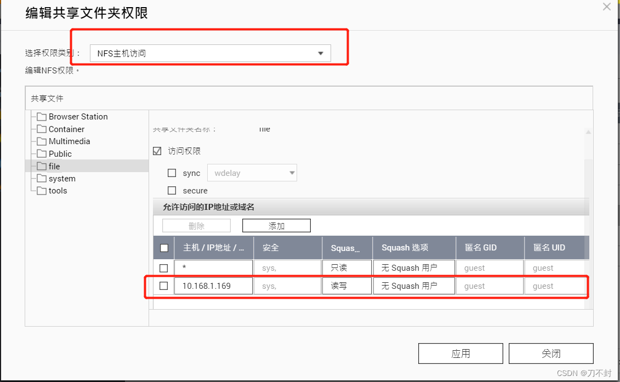620x382 pixels.
Task: Click the Browser Station folder icon
Action: pyautogui.click(x=42, y=117)
